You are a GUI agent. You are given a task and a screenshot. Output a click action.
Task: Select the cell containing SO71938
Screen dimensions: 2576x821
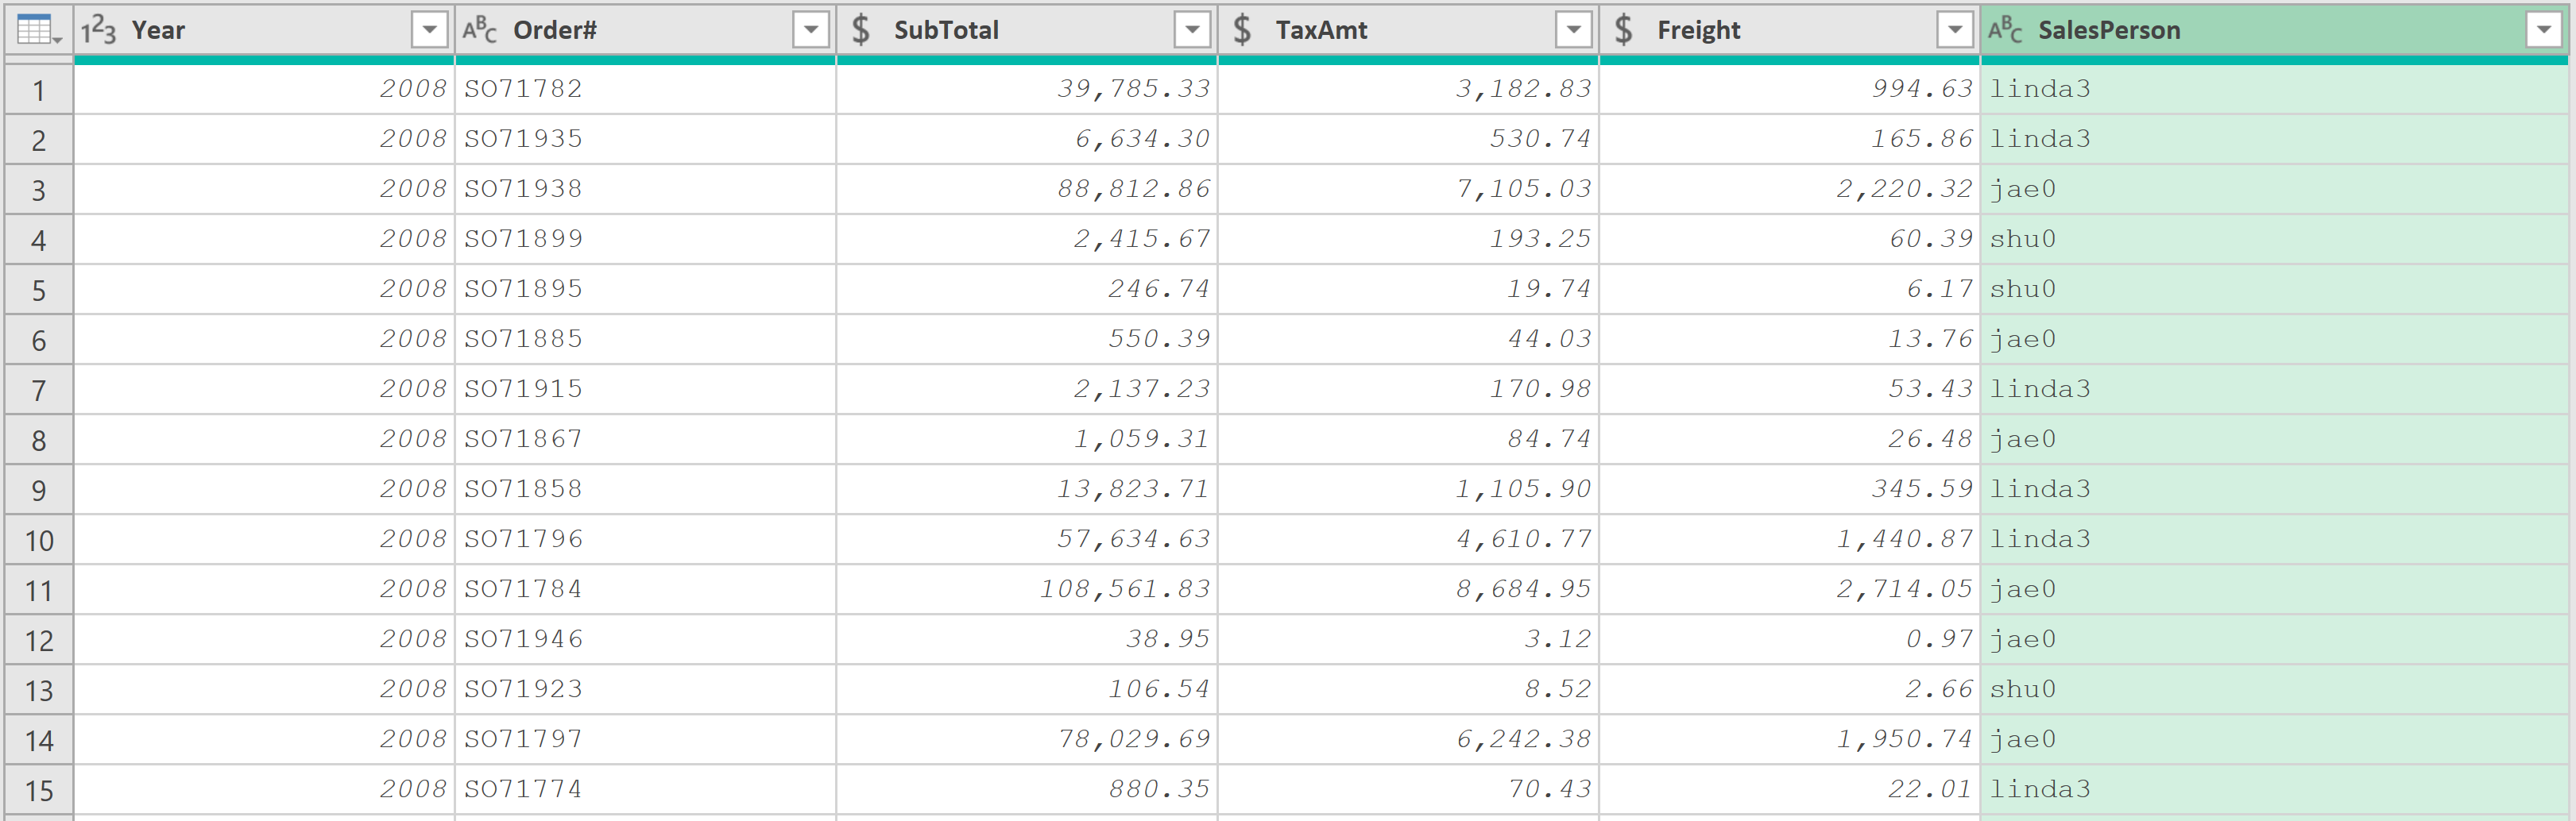tap(646, 189)
